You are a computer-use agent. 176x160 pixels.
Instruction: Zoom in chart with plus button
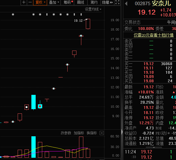coord(24,2)
